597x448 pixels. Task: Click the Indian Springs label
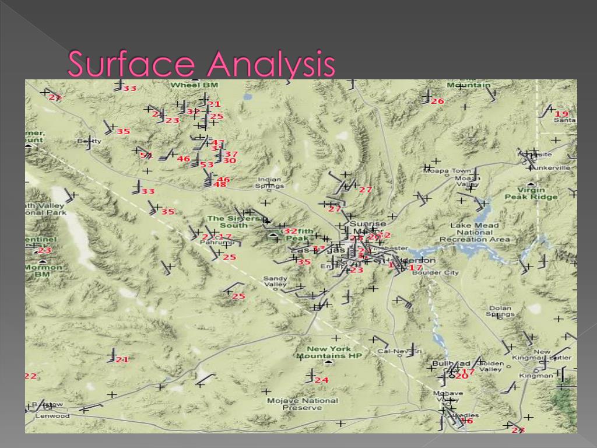(269, 183)
